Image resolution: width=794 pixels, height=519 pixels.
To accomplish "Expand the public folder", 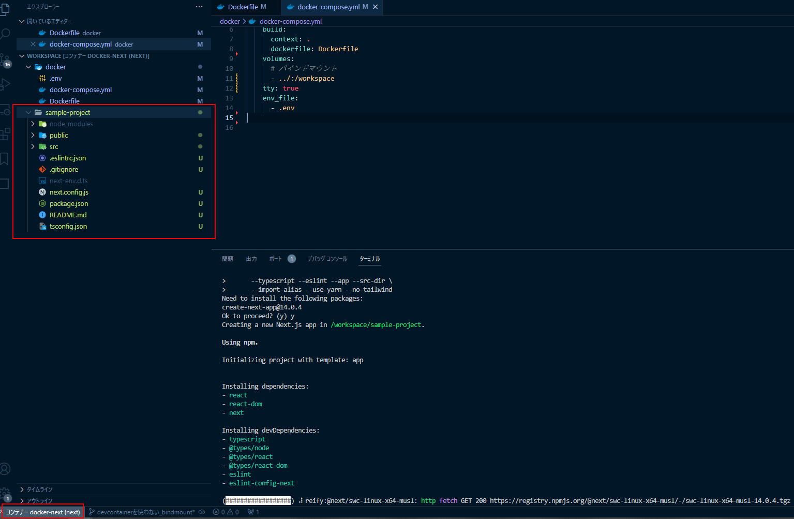I will 33,135.
